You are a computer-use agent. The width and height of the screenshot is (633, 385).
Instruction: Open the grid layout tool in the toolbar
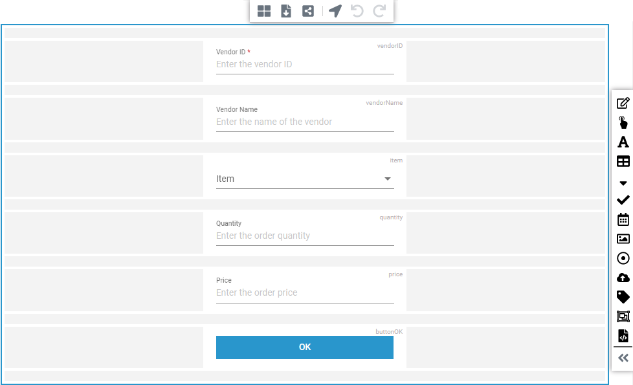coord(263,10)
